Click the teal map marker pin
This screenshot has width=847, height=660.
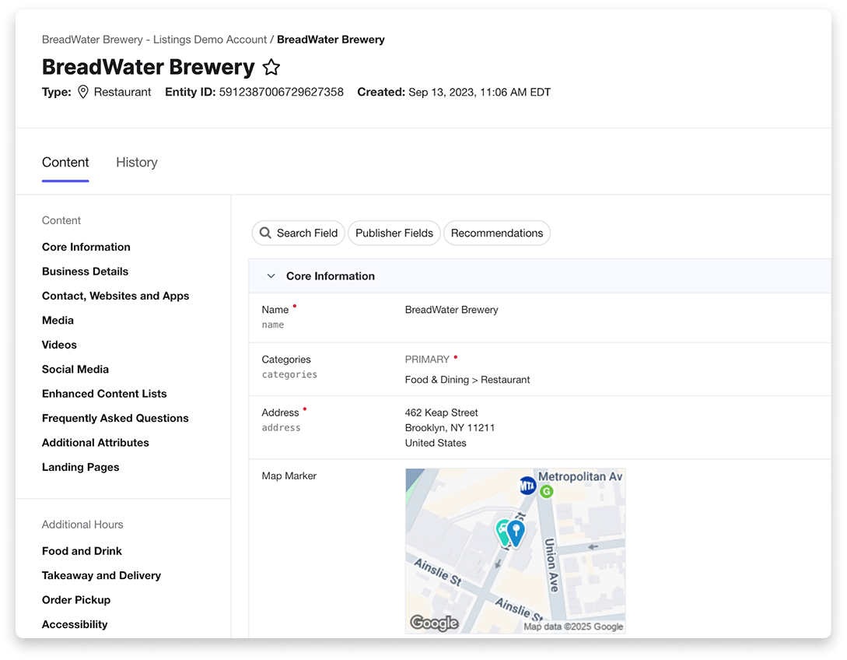(x=502, y=532)
